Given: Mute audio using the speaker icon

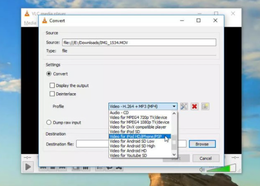Looking at the screenshot, I should point(202,170).
